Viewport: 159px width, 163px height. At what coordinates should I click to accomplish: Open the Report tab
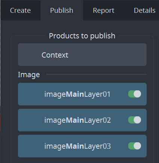pos(103,10)
